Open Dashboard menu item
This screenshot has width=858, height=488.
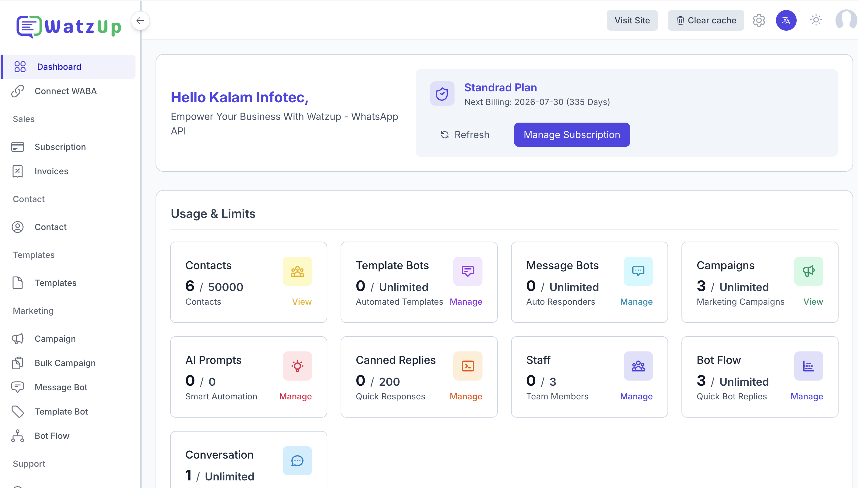(68, 67)
